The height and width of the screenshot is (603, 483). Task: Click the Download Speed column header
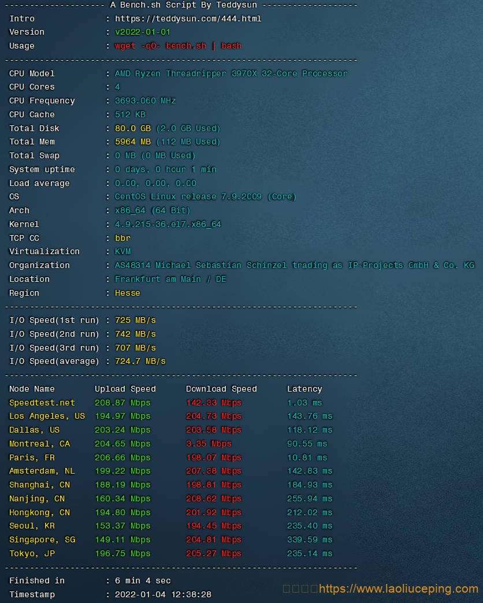pos(221,389)
